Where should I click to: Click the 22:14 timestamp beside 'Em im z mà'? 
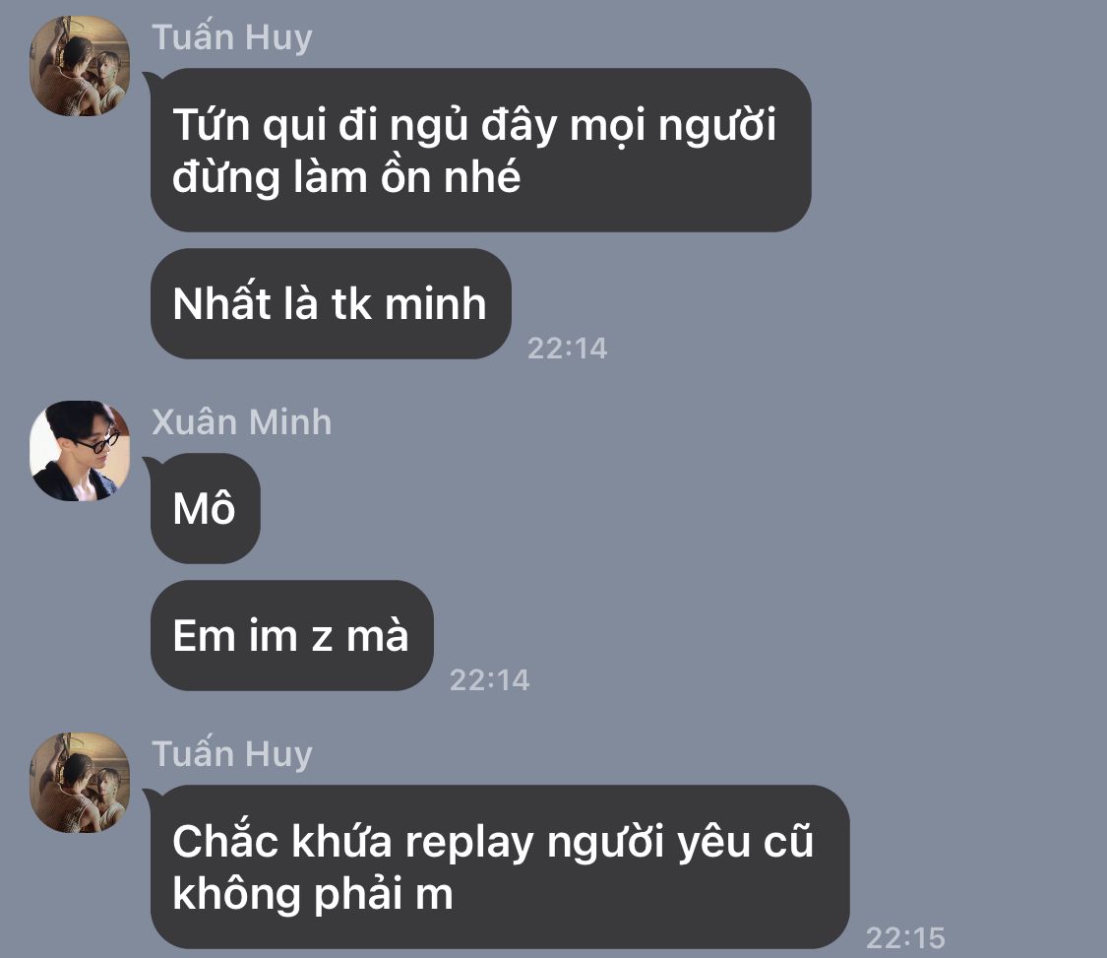pyautogui.click(x=489, y=680)
